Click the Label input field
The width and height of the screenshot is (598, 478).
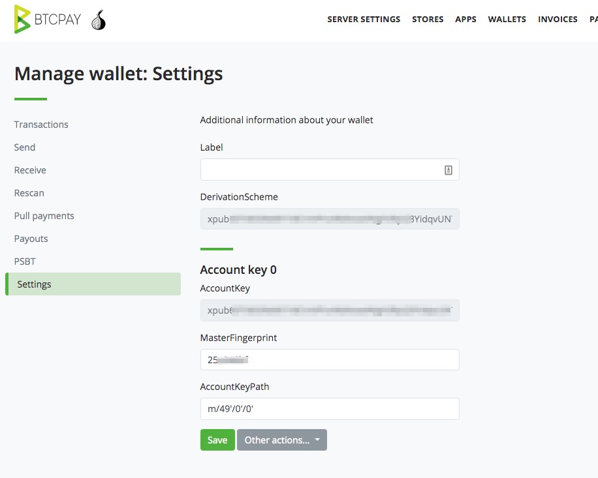click(330, 170)
